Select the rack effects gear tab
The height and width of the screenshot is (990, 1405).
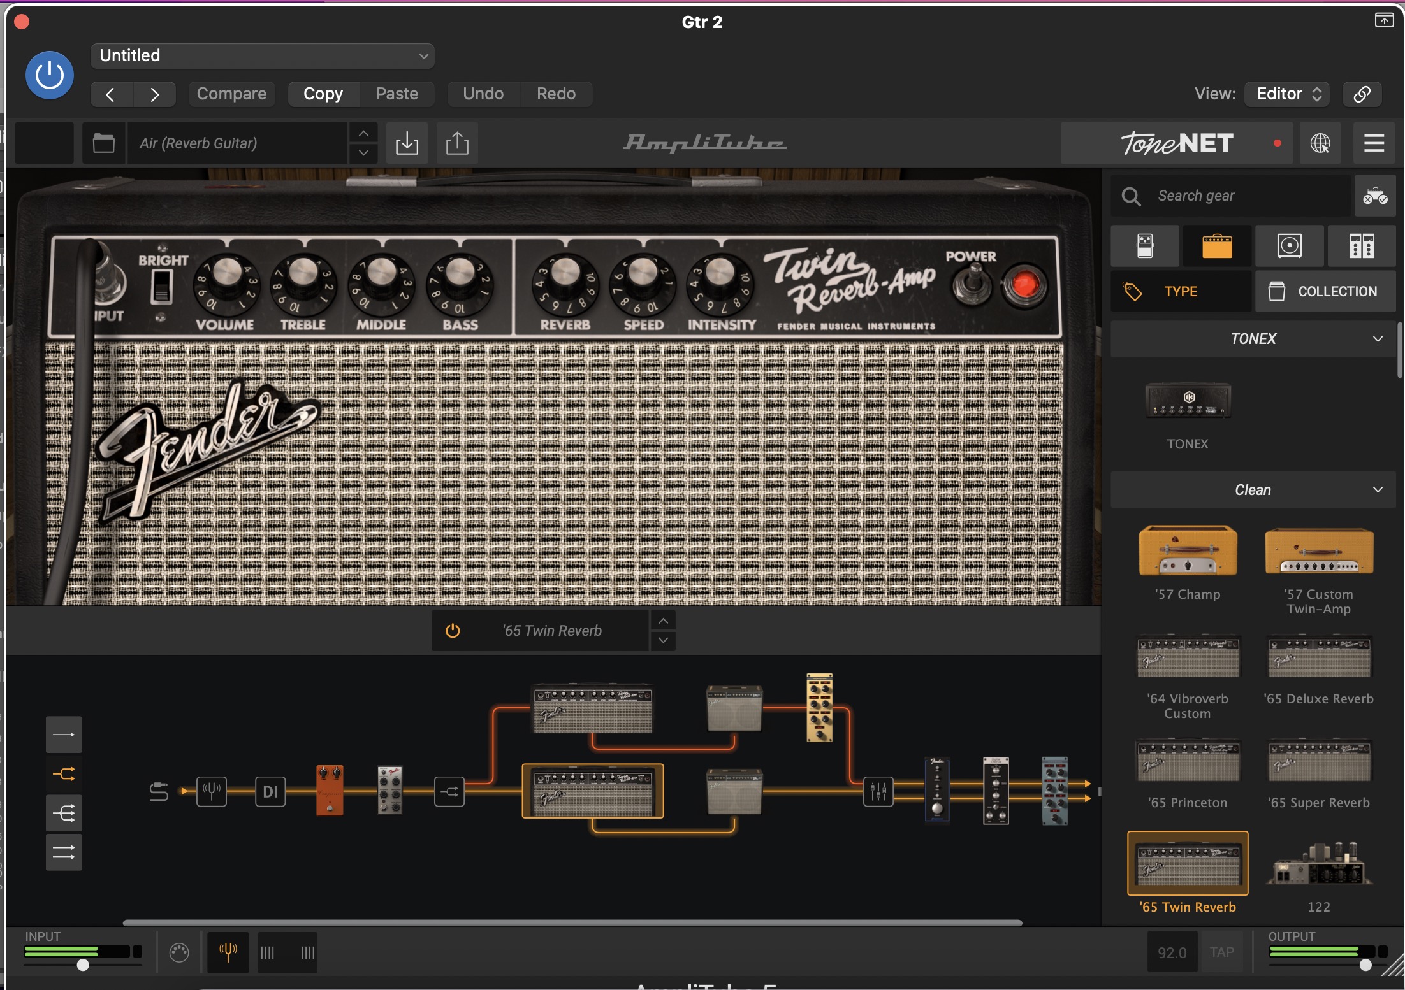click(x=1362, y=246)
